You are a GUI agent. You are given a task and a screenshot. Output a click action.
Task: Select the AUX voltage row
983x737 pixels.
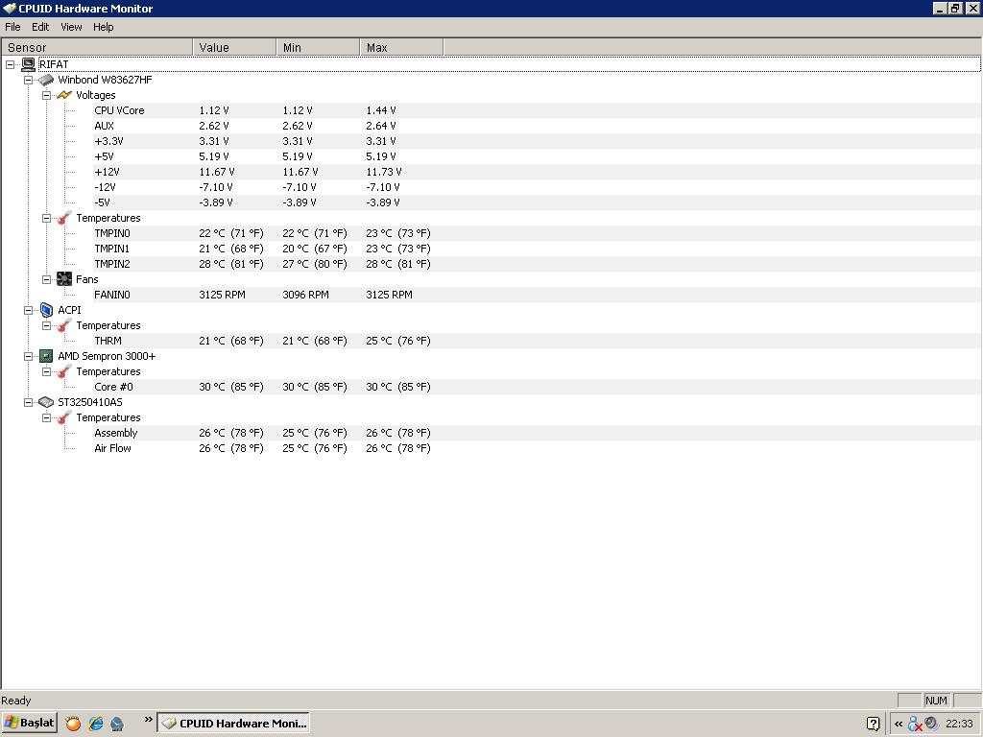(x=538, y=126)
